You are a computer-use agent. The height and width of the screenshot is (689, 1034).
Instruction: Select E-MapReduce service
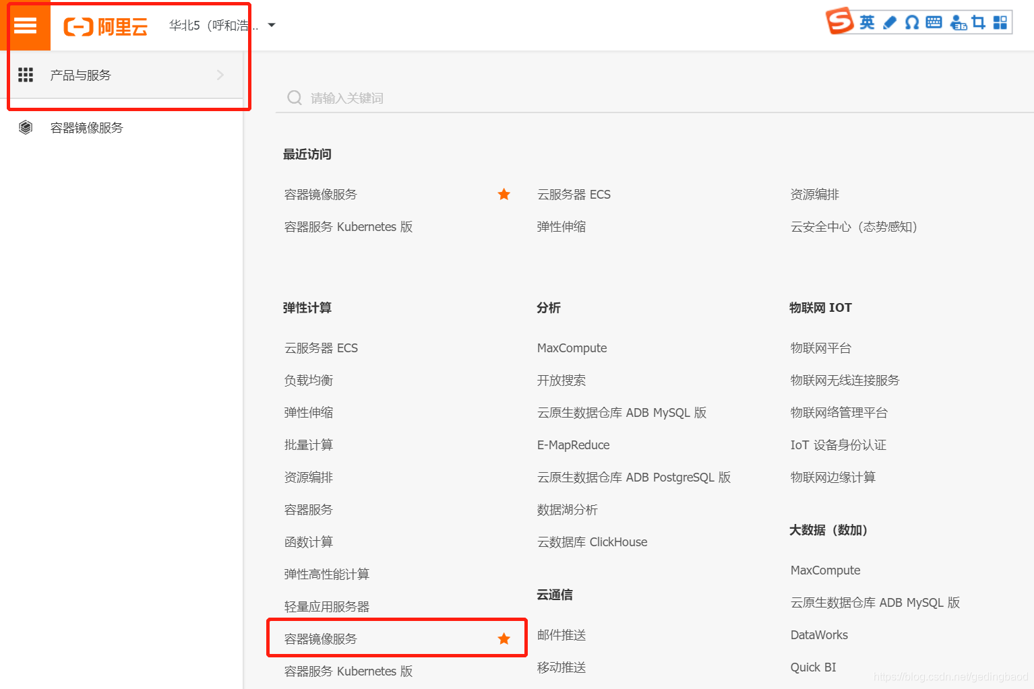point(573,445)
